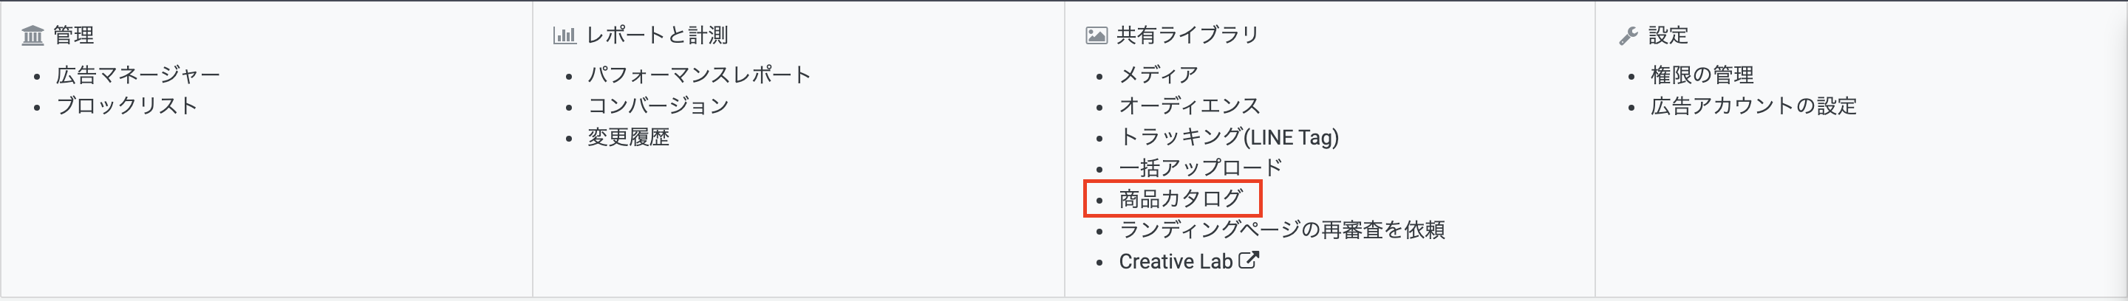Open 権限の管理 settings
This screenshot has width=2128, height=301.
(x=1702, y=75)
